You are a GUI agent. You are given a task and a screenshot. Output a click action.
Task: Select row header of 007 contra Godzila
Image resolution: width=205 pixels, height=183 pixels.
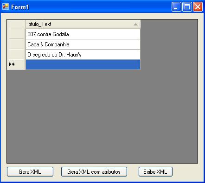tap(16, 34)
